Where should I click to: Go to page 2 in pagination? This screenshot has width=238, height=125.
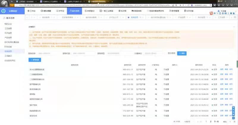211,121
